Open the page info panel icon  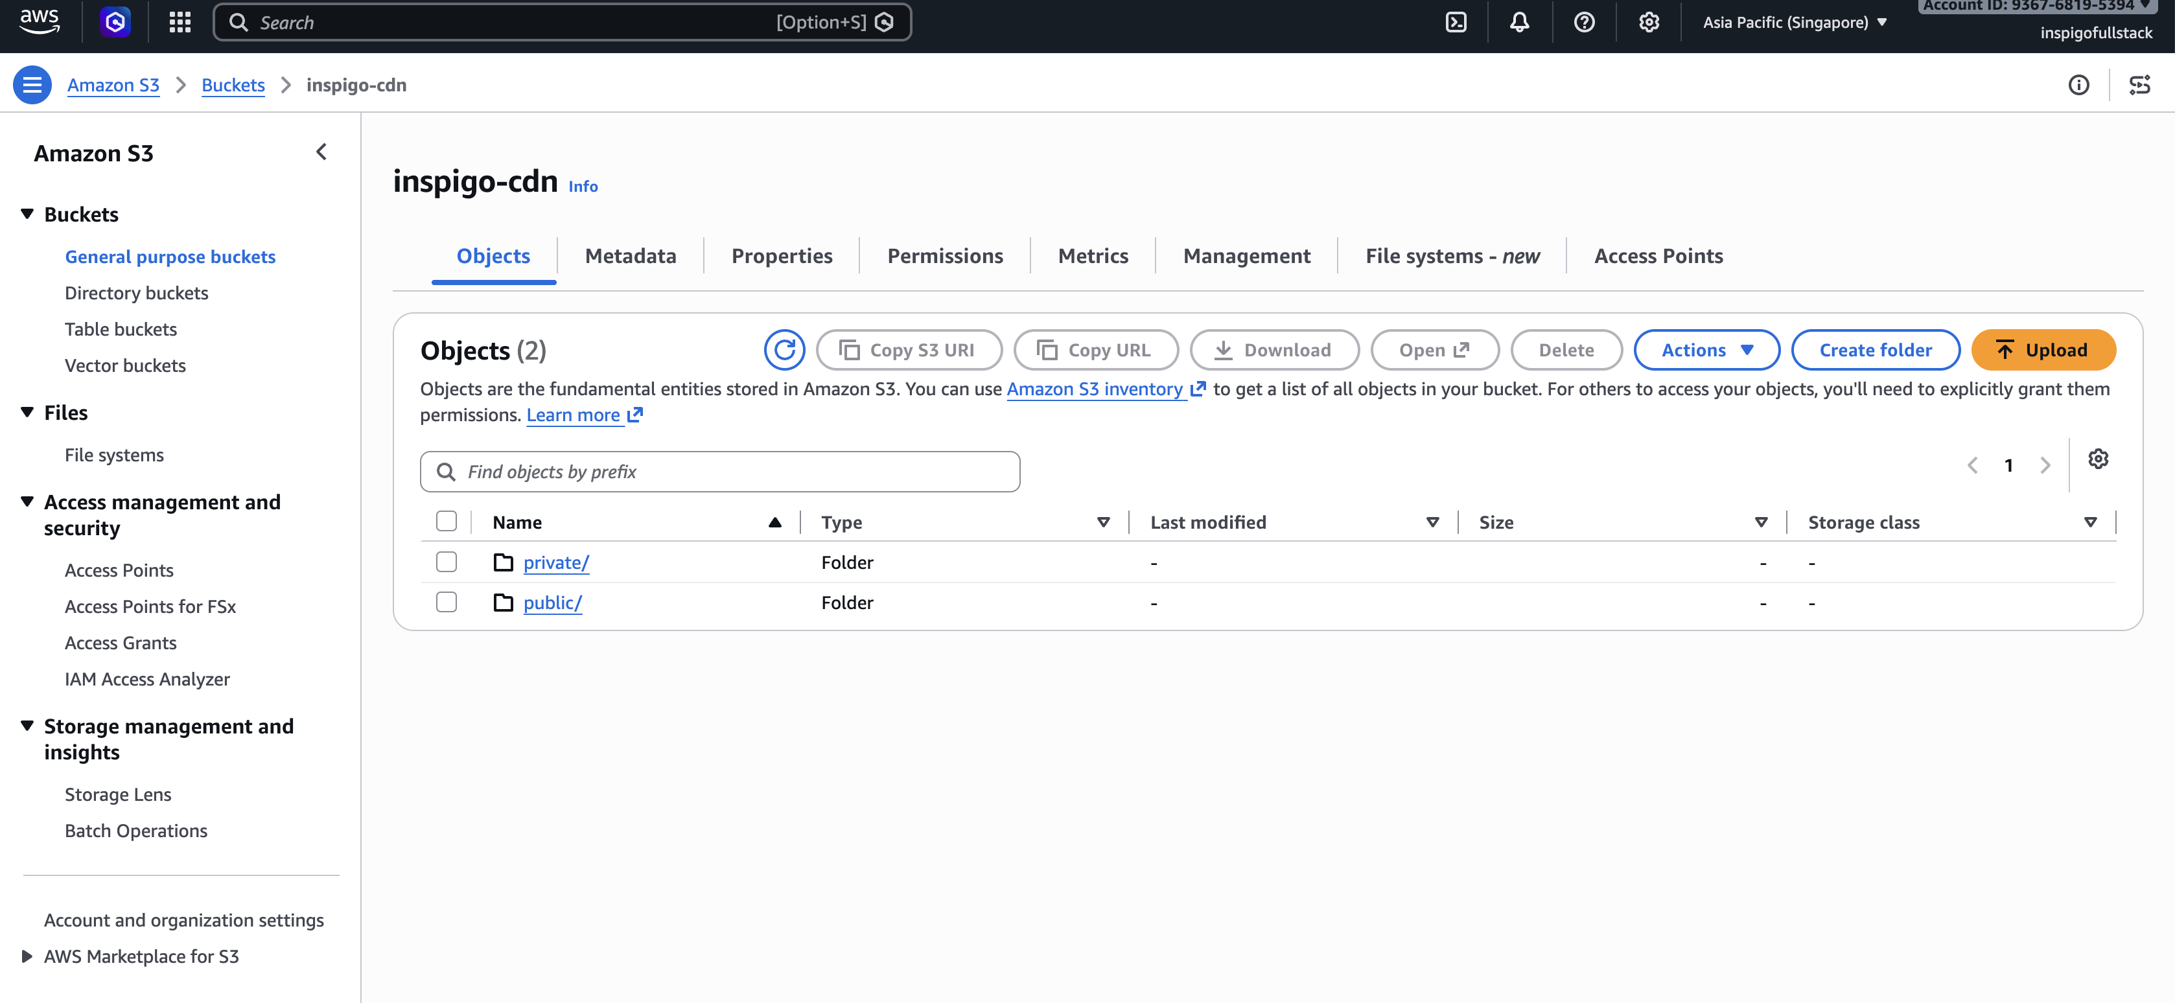click(2078, 84)
